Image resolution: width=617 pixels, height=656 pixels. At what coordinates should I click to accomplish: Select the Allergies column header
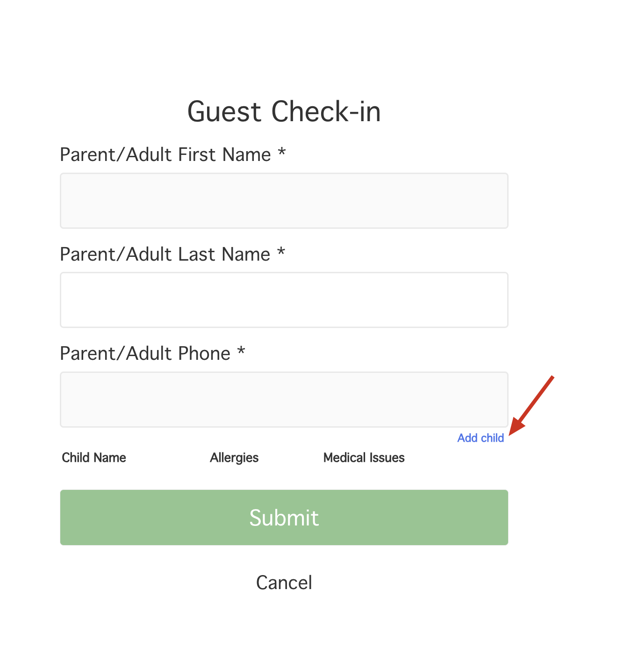point(234,458)
